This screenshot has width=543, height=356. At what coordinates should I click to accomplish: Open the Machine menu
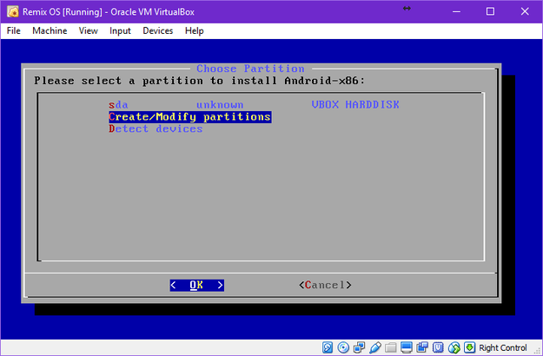(50, 30)
